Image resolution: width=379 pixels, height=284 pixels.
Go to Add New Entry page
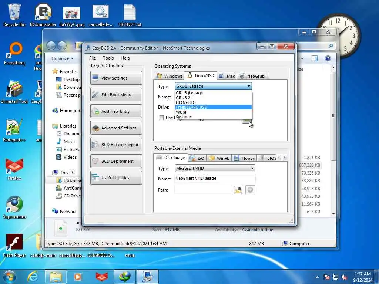point(116,111)
